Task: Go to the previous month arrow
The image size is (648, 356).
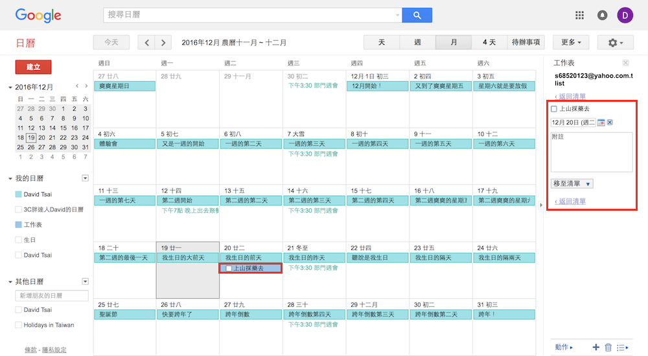Action: [x=147, y=42]
